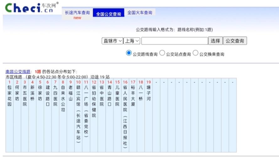Click the 儿童医院 station cell
279x157 pixels.
[x=117, y=96]
